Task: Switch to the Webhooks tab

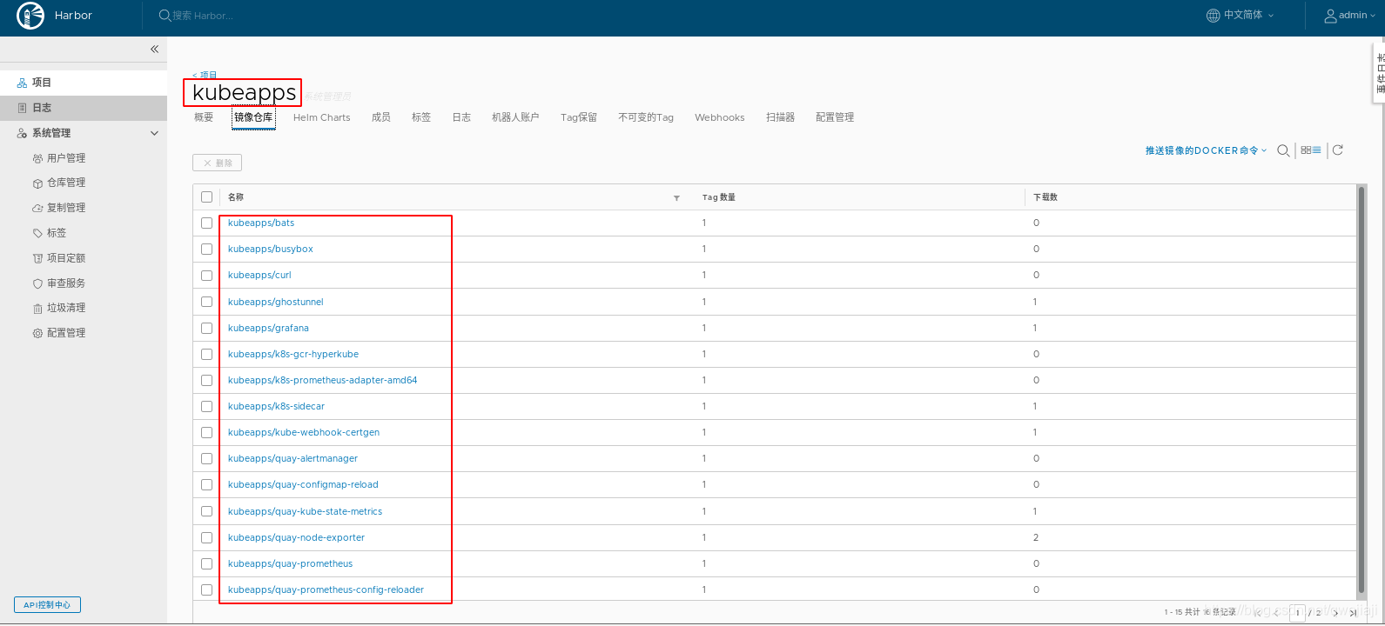Action: [720, 117]
